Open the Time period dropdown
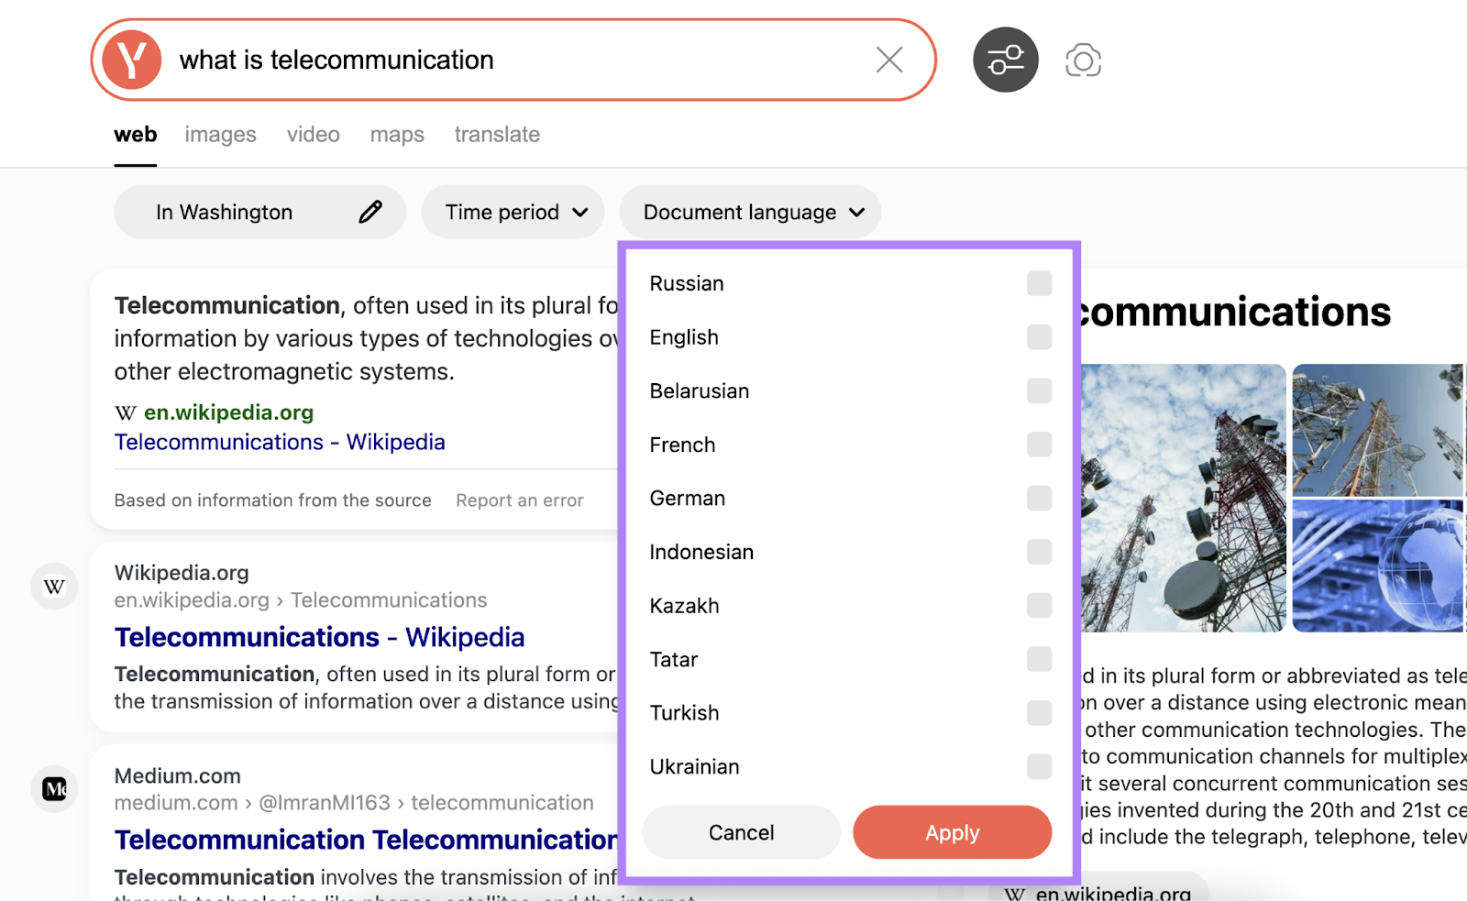 pyautogui.click(x=513, y=212)
